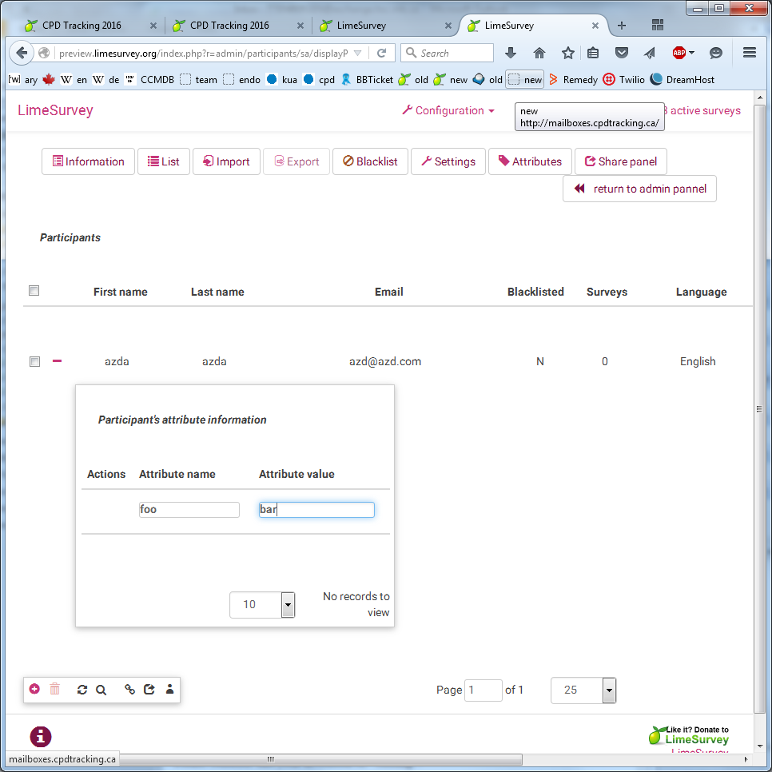This screenshot has height=772, width=772.
Task: Open the DreamHost bookmark
Action: coord(682,80)
